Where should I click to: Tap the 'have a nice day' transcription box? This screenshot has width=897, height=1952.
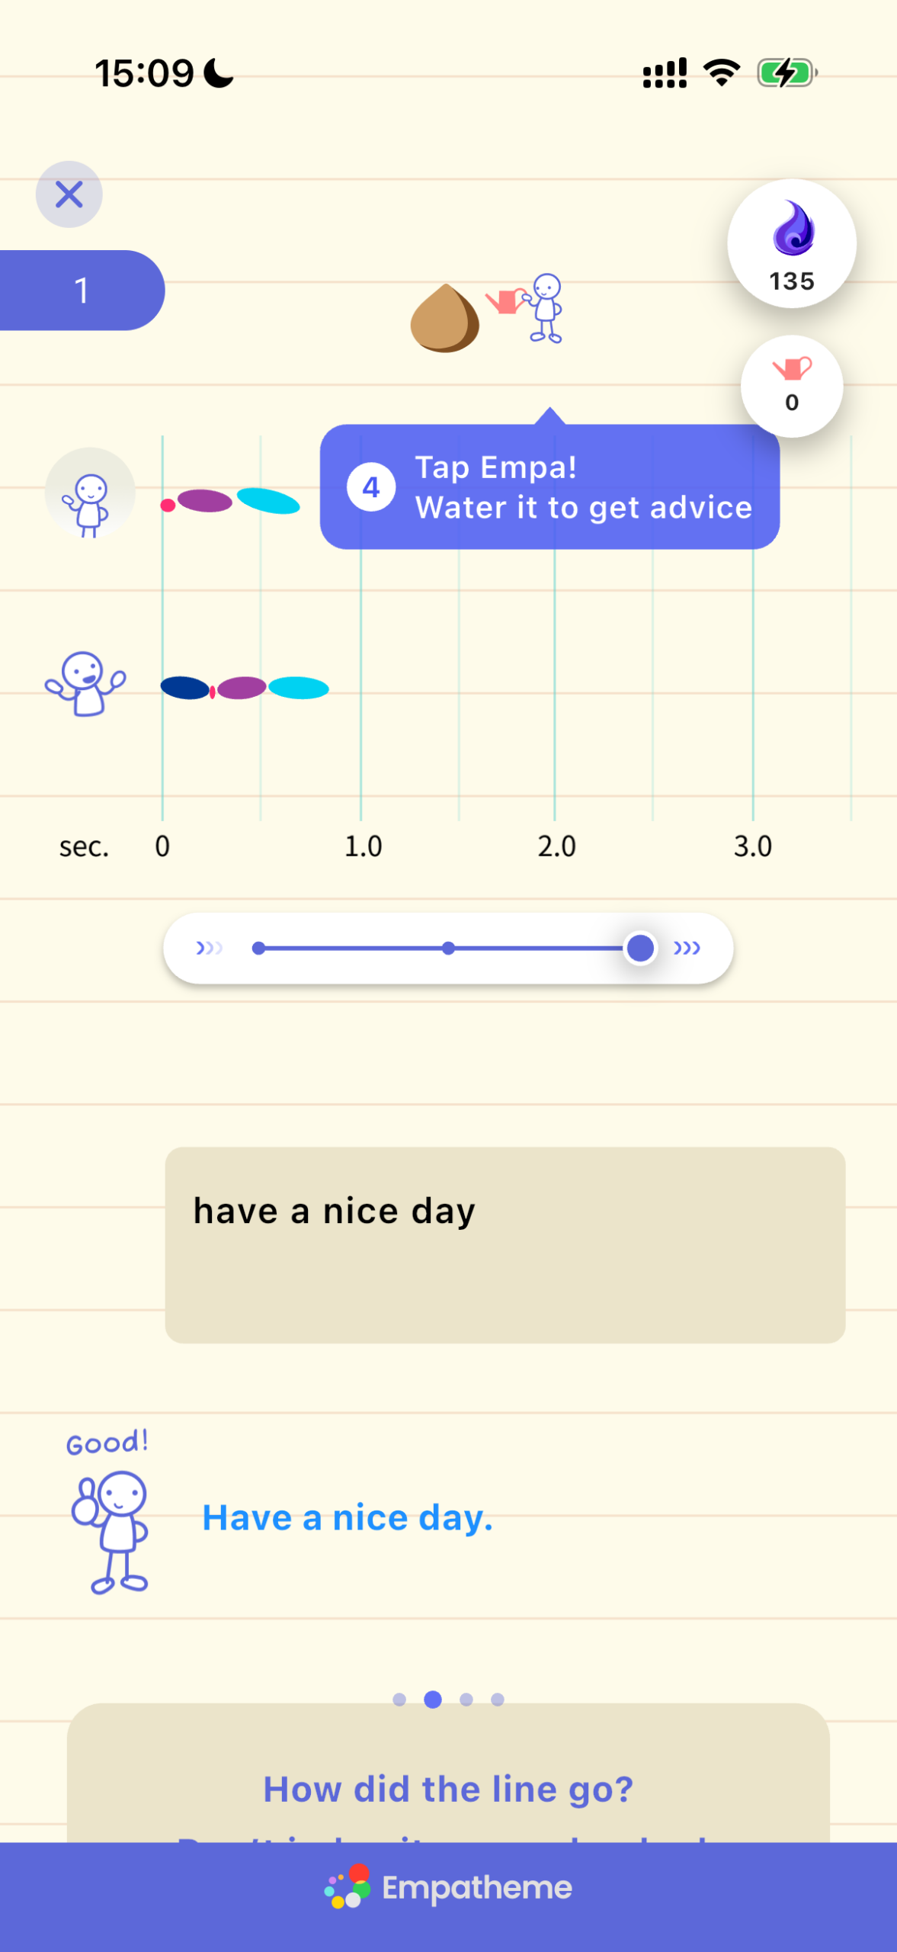pos(505,1245)
